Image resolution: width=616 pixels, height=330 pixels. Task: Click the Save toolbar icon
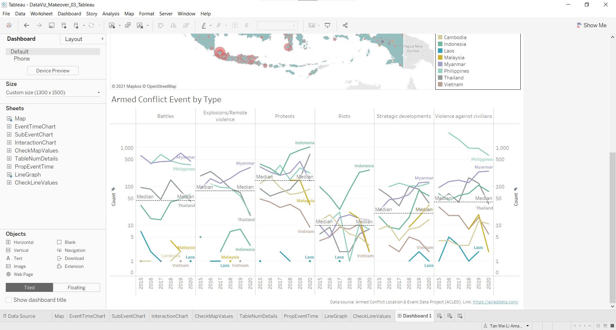pos(51,26)
